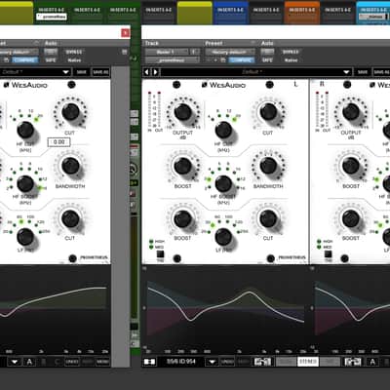This screenshot has height=390, width=390.
Task: Click round black button above L channel CUT knob
Action: pyautogui.click(x=269, y=85)
